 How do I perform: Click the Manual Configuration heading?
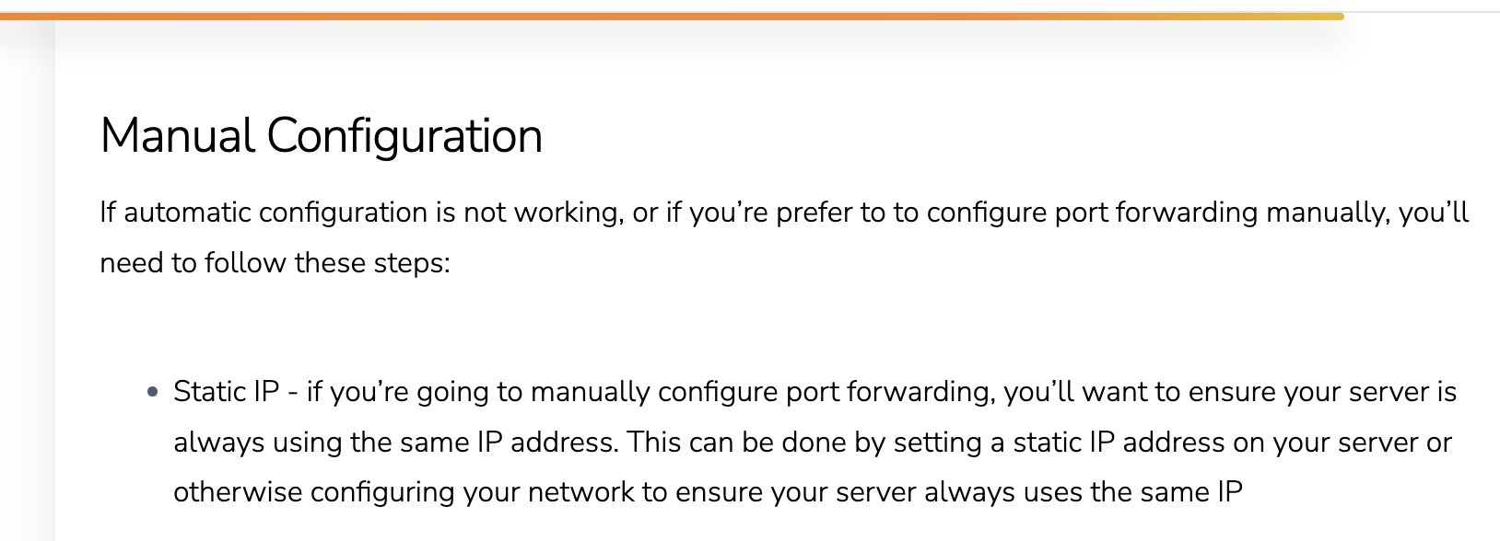click(321, 136)
